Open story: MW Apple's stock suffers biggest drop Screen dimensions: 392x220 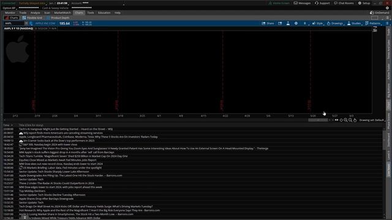[x=67, y=152]
